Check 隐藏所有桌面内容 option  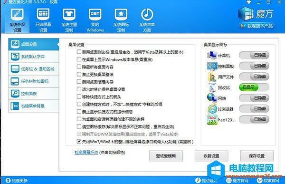79,67
